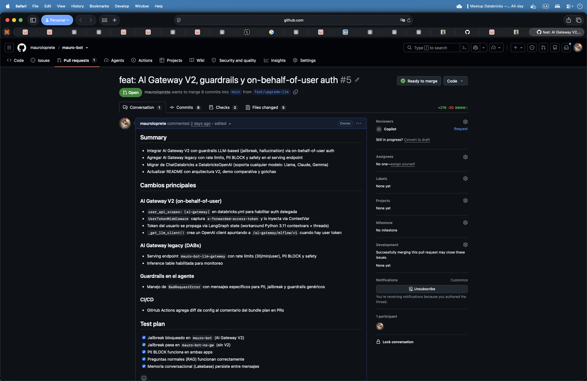Open the Security and quality tab
587x381 pixels.
[x=234, y=60]
